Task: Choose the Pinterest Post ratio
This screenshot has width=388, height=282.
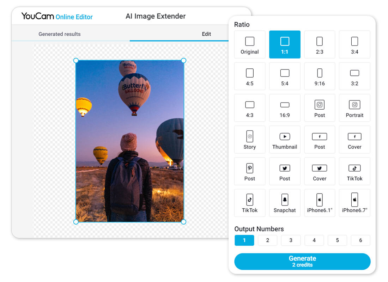Action: pos(249,171)
